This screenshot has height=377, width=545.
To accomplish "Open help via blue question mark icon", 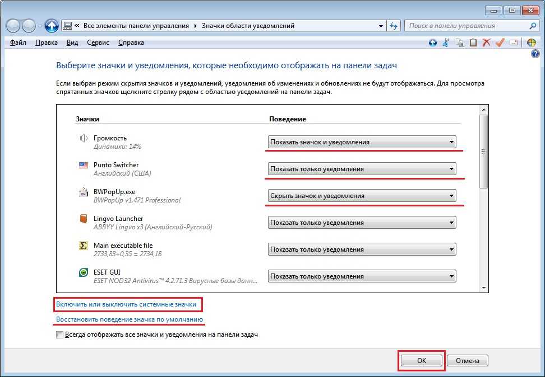I will pyautogui.click(x=535, y=54).
